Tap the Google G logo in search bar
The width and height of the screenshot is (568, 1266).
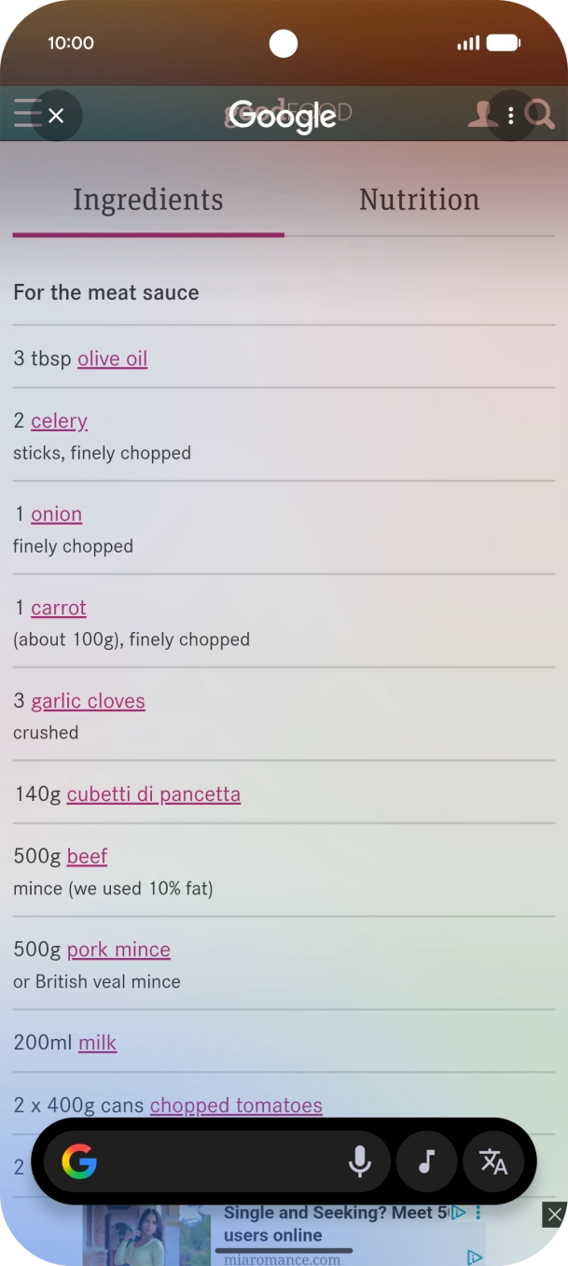click(x=79, y=1161)
